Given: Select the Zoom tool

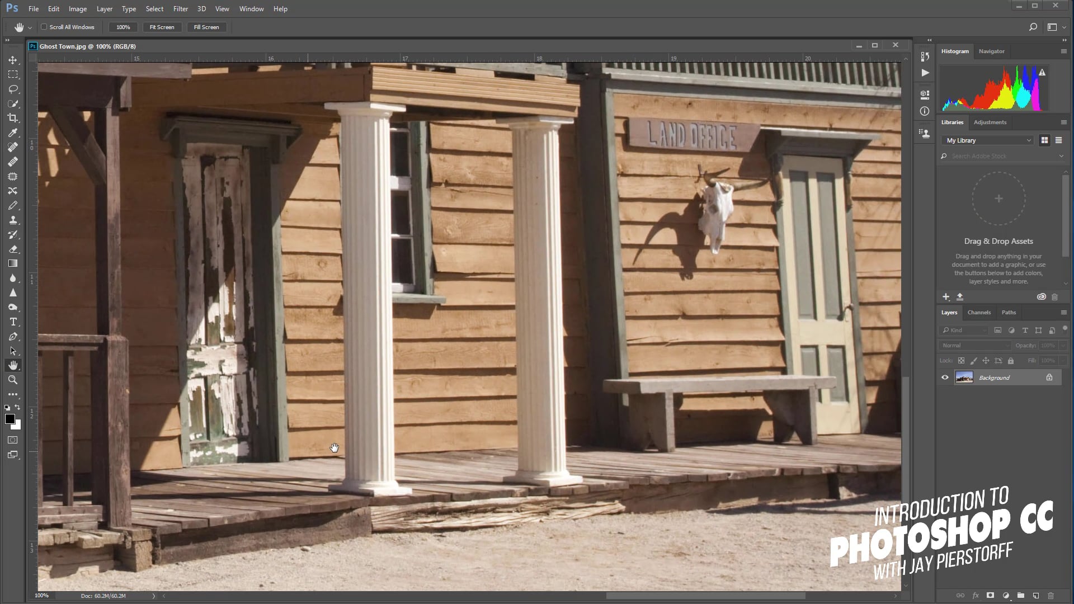Looking at the screenshot, I should (13, 380).
